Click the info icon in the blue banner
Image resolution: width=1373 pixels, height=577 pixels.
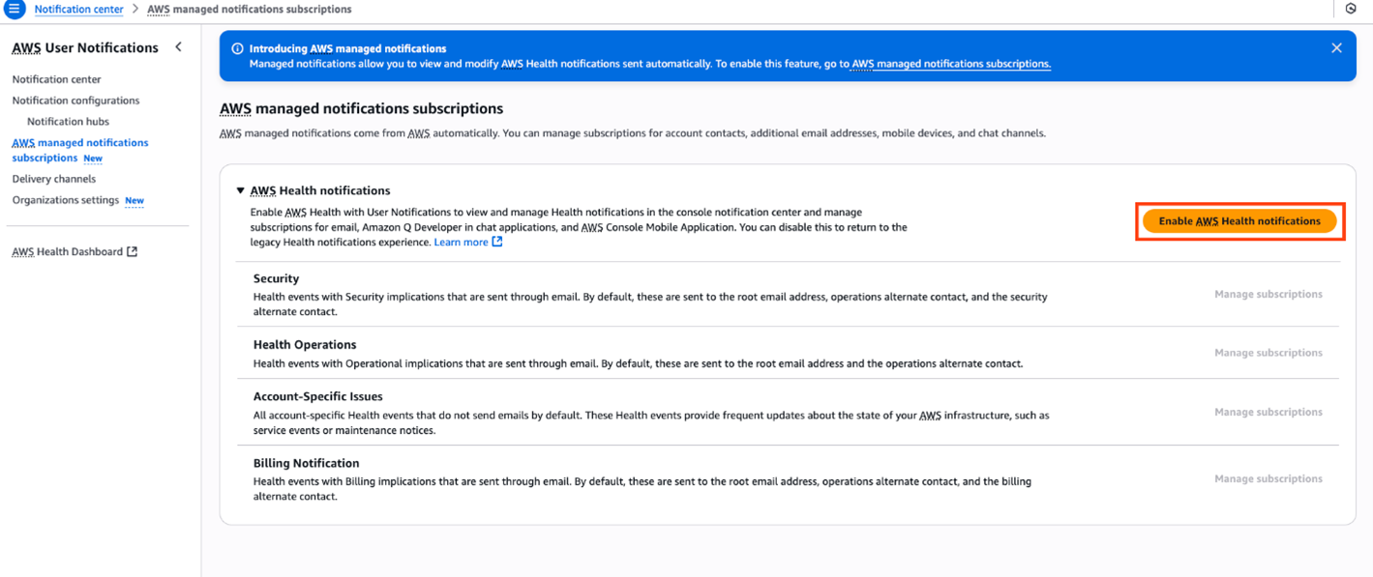tap(237, 48)
